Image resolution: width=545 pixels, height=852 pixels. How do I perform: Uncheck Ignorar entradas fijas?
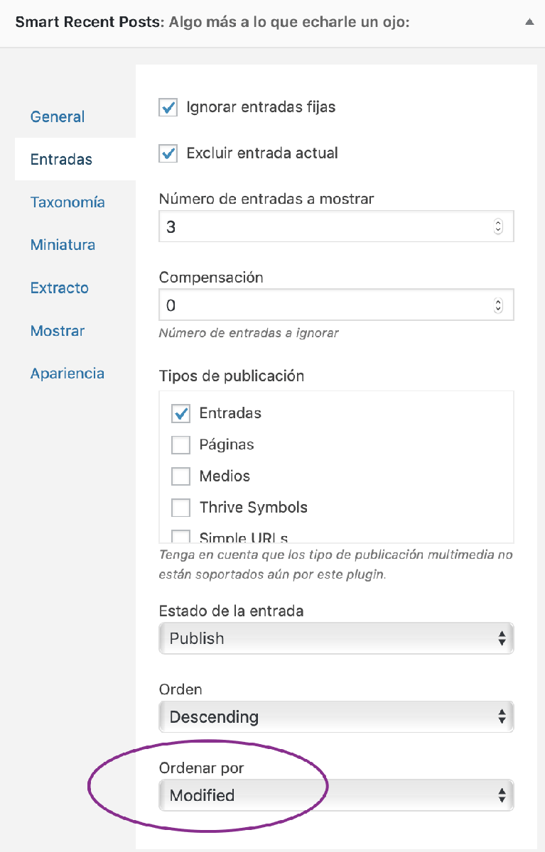click(x=168, y=108)
